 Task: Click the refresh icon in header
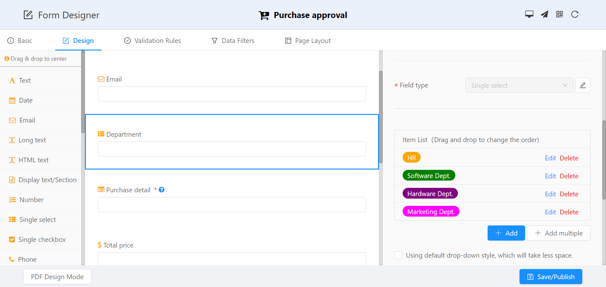pos(575,14)
